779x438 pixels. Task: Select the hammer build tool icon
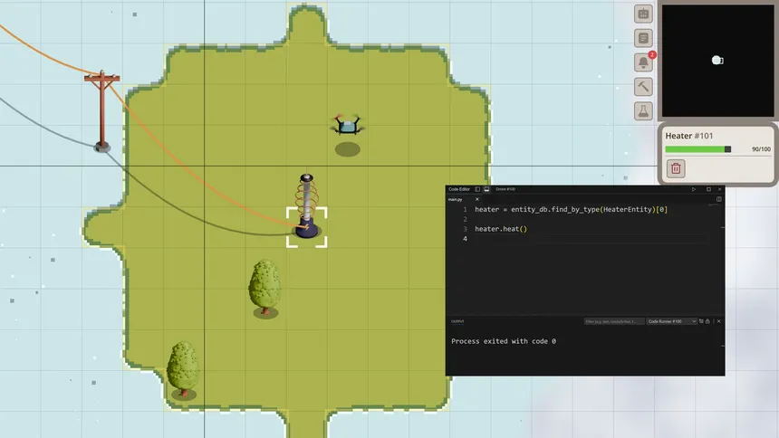[x=643, y=87]
